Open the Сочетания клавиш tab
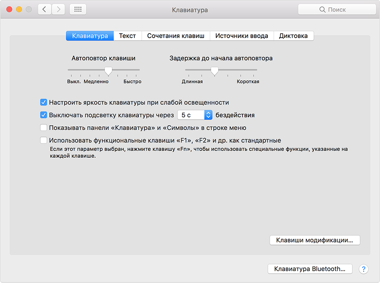 click(176, 36)
